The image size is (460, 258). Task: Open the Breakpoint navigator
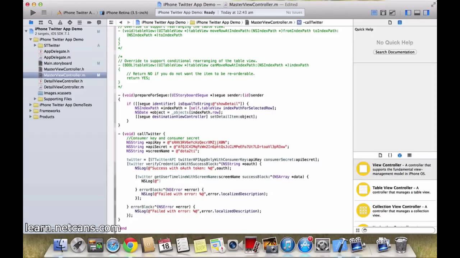(x=89, y=22)
